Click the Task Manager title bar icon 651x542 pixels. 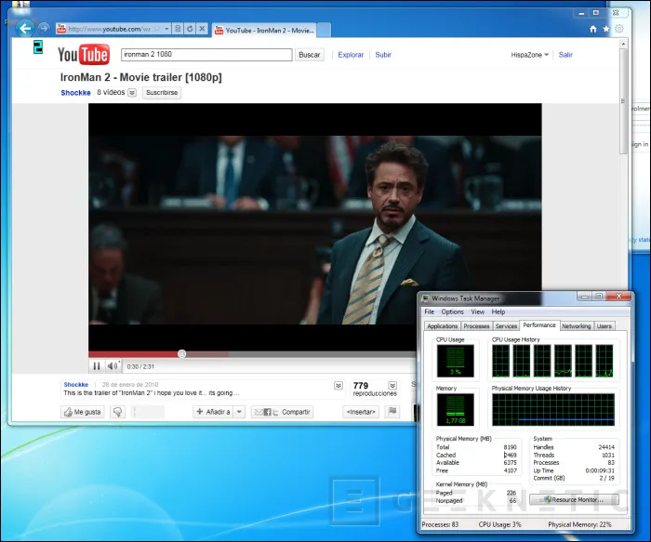pyautogui.click(x=425, y=298)
